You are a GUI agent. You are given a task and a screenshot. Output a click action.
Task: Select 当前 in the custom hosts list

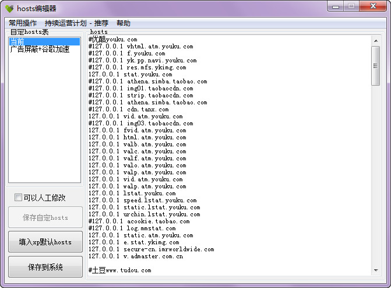pyautogui.click(x=44, y=41)
